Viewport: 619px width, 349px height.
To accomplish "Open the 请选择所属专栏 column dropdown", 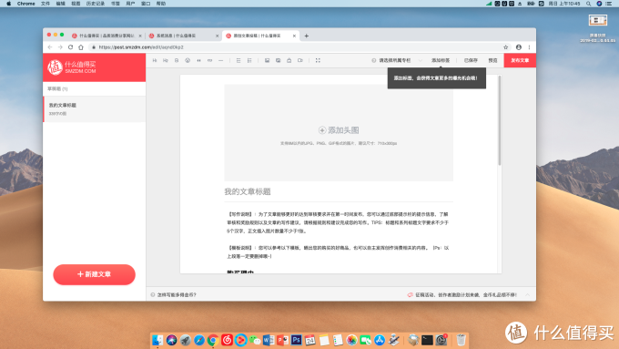I will click(397, 60).
